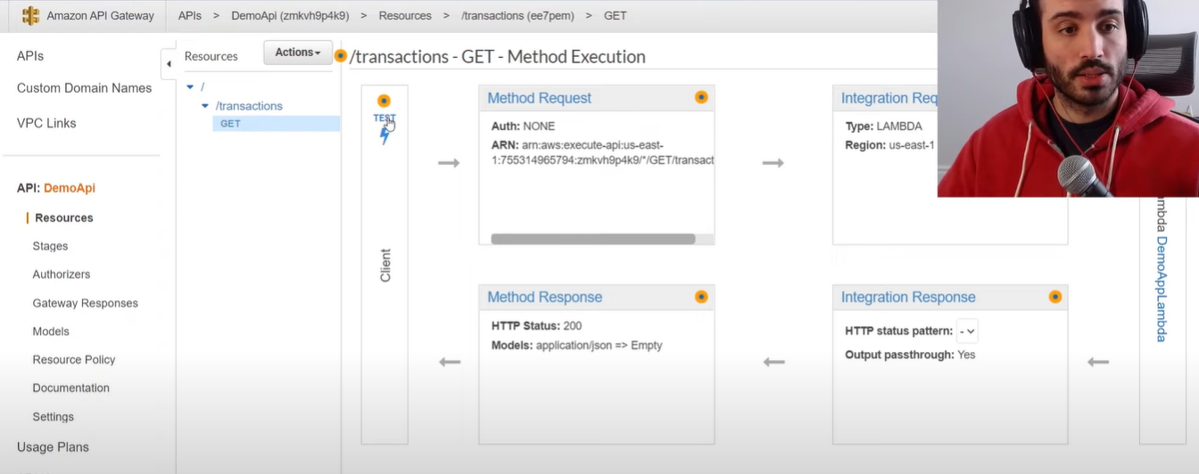Open HTTP status pattern dropdown
This screenshot has height=474, width=1199.
pos(967,331)
